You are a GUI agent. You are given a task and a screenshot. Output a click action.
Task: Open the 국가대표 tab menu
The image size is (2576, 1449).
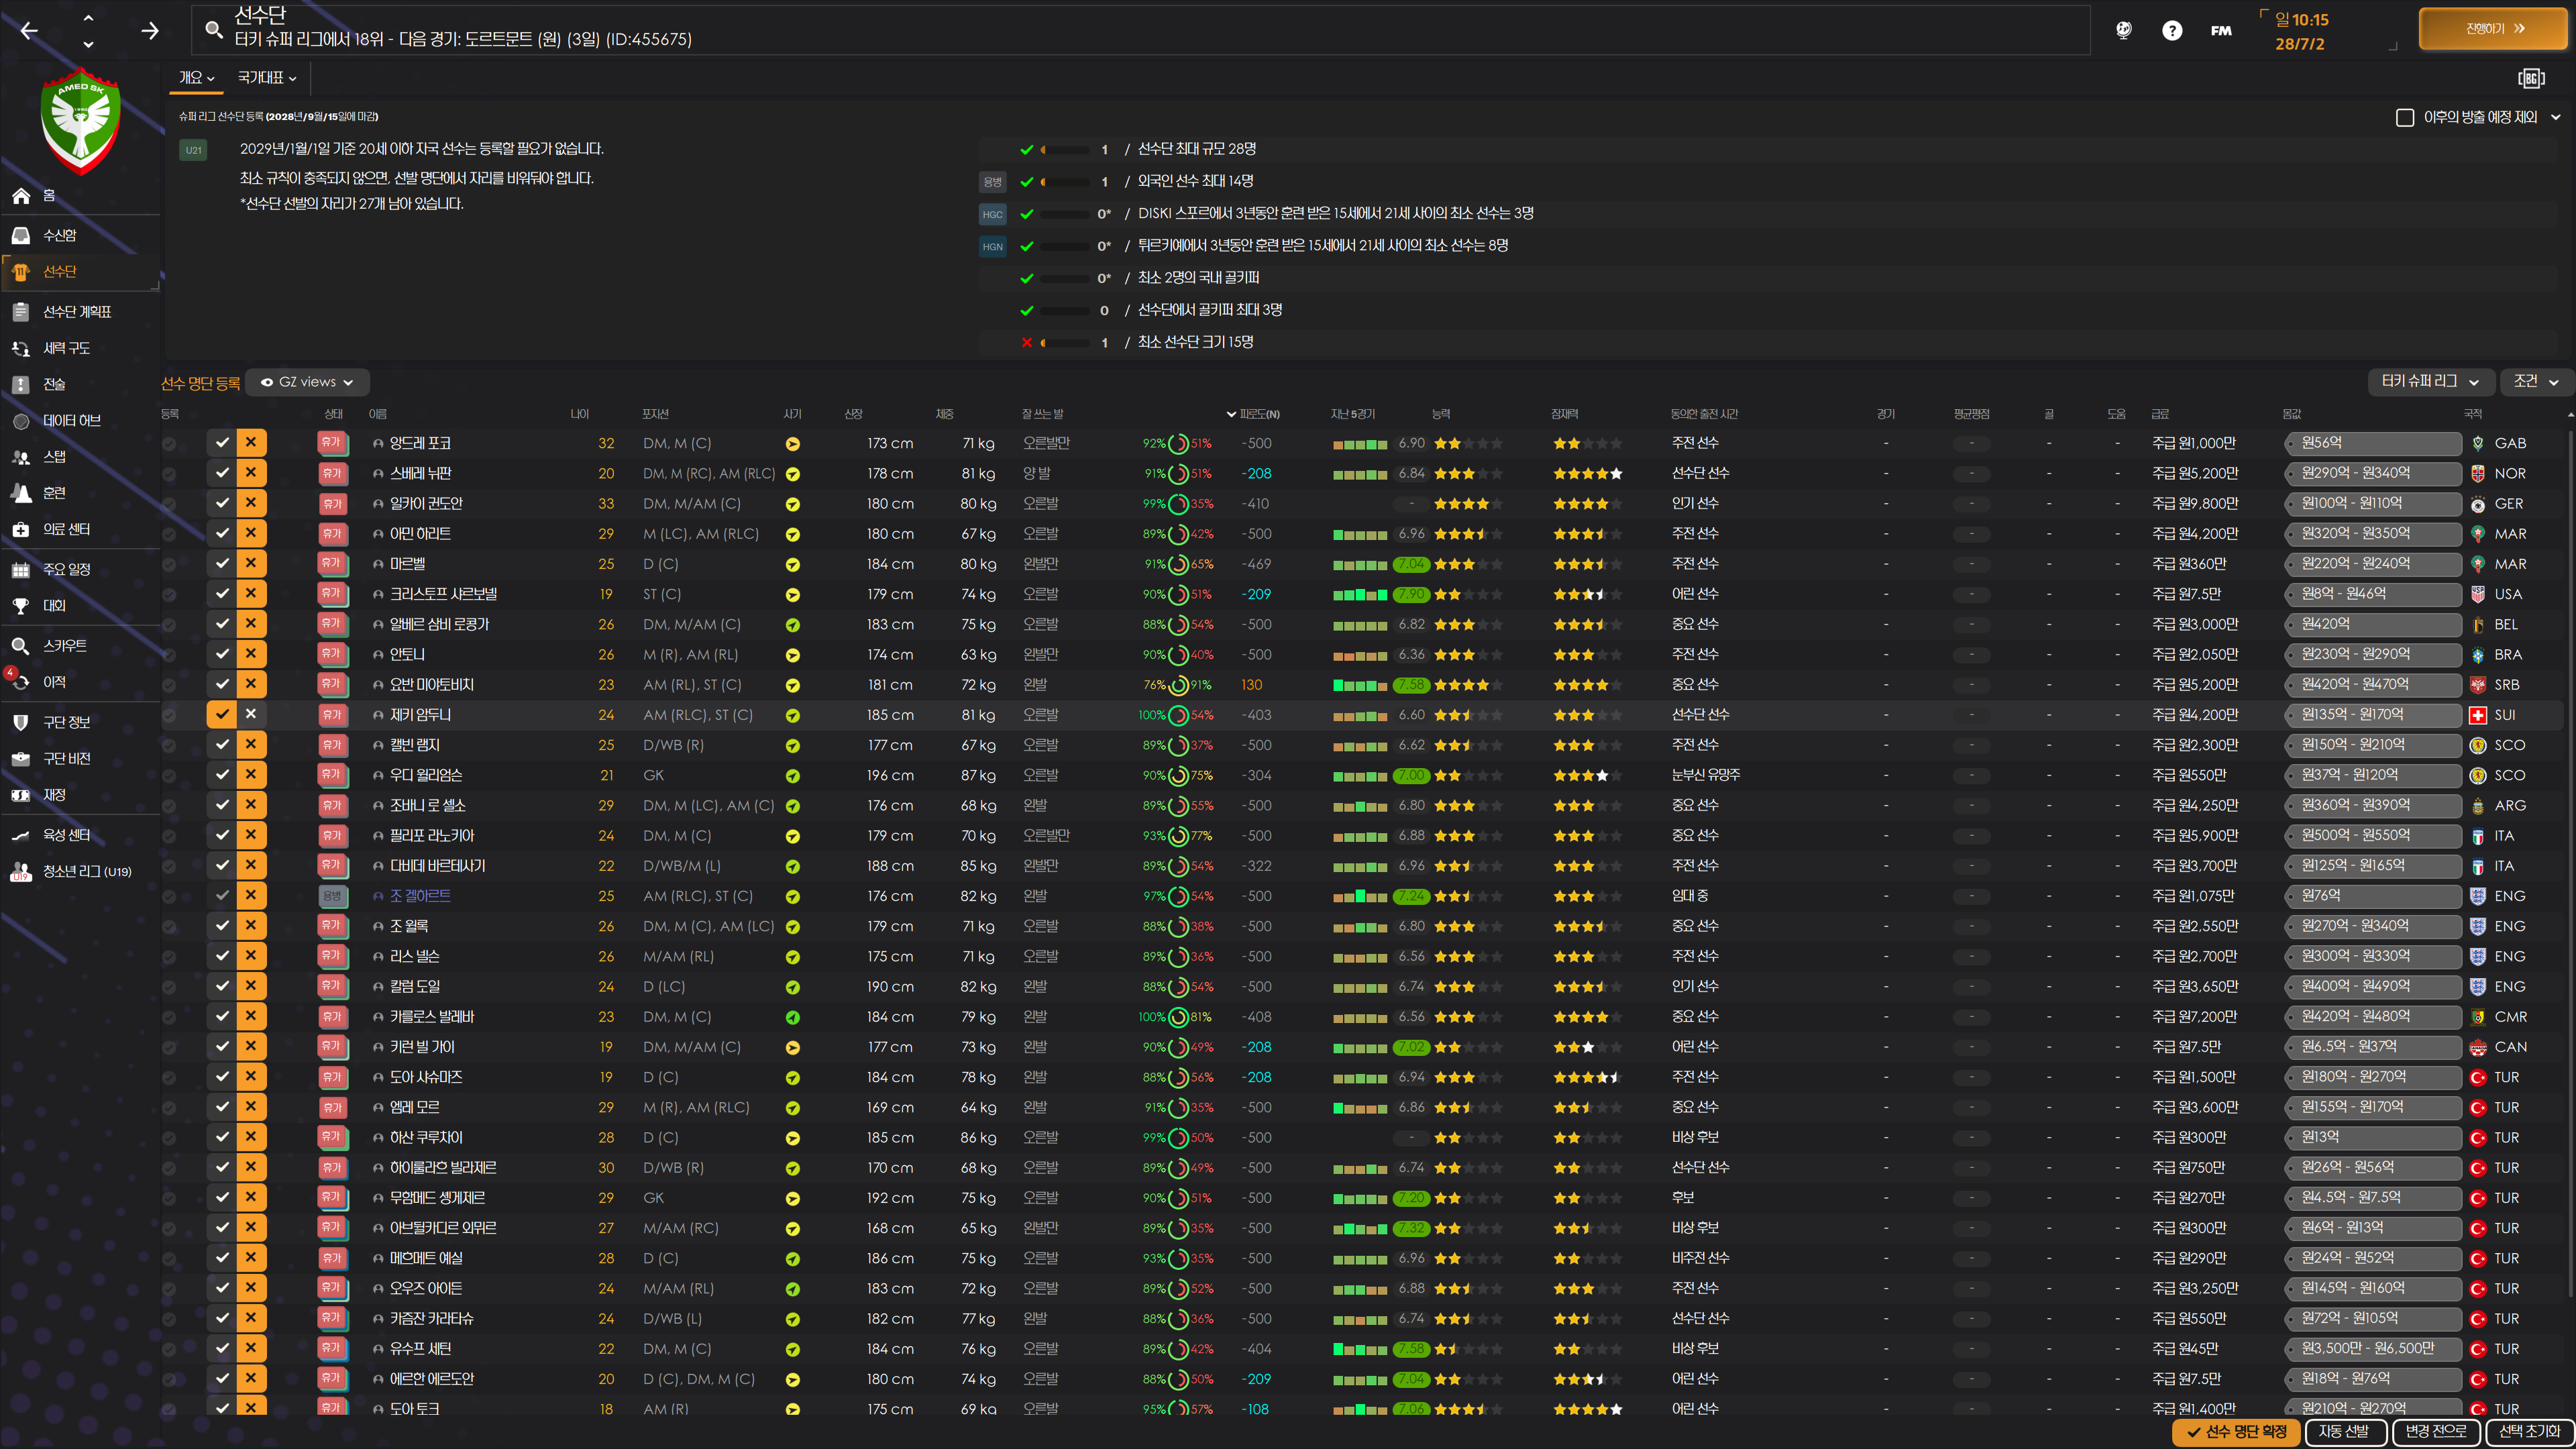click(x=266, y=78)
